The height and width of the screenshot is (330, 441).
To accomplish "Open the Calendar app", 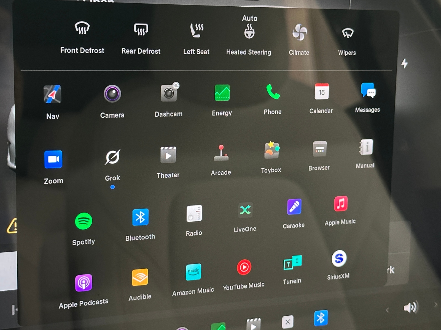I will (322, 91).
